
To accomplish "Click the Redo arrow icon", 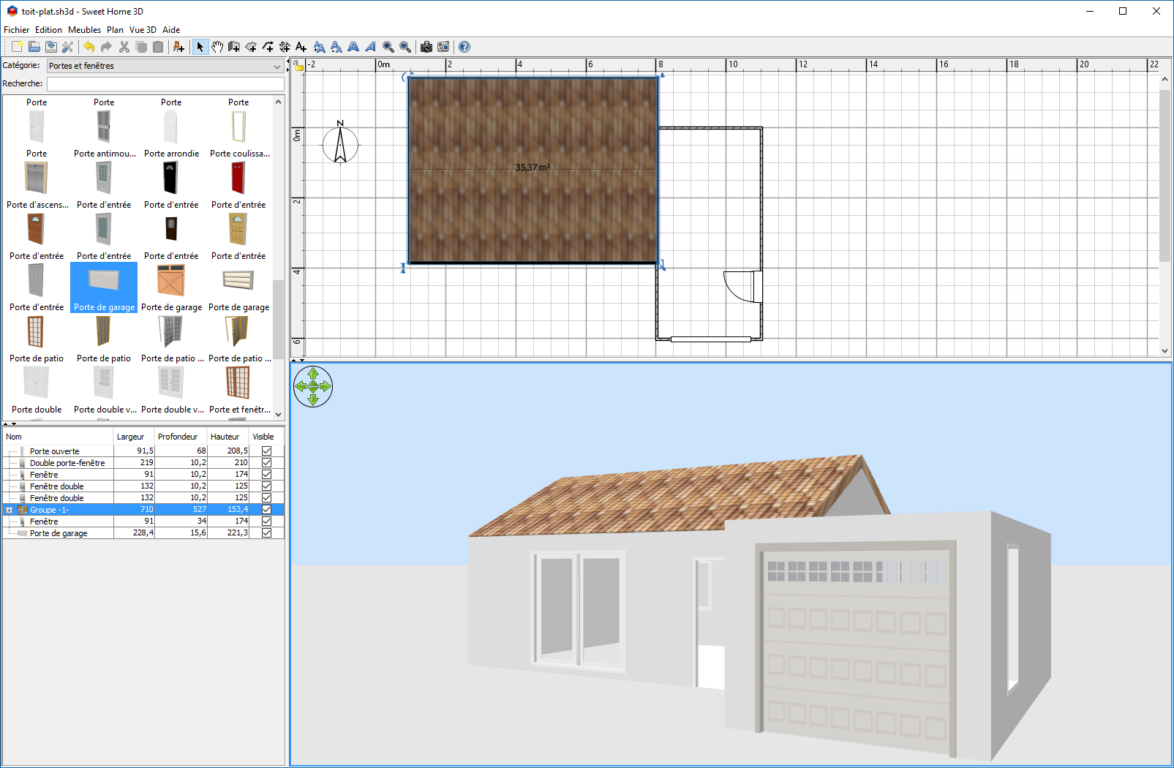I will tap(106, 47).
